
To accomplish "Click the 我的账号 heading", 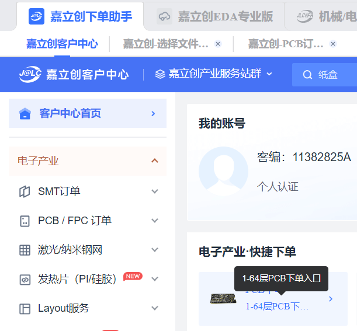I will pos(222,123).
